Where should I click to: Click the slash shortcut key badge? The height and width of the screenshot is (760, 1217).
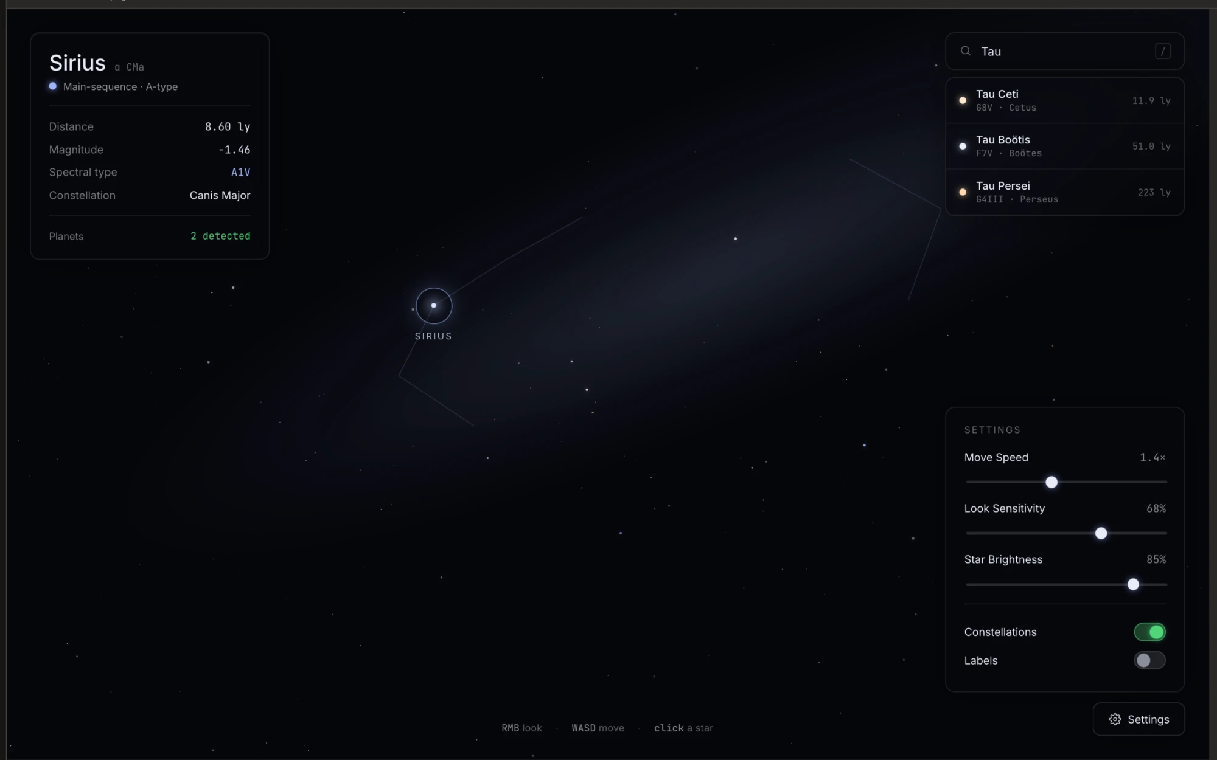[1163, 51]
